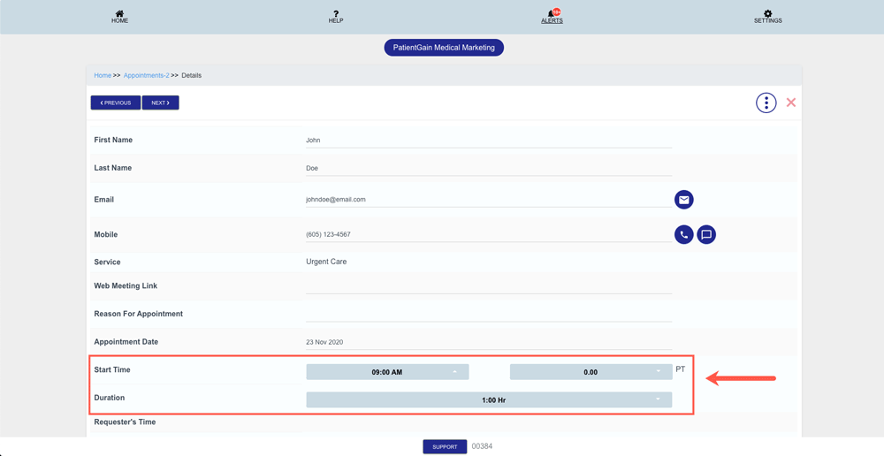Click the Web Meeting Link input field
Viewport: 884px width, 456px height.
488,286
